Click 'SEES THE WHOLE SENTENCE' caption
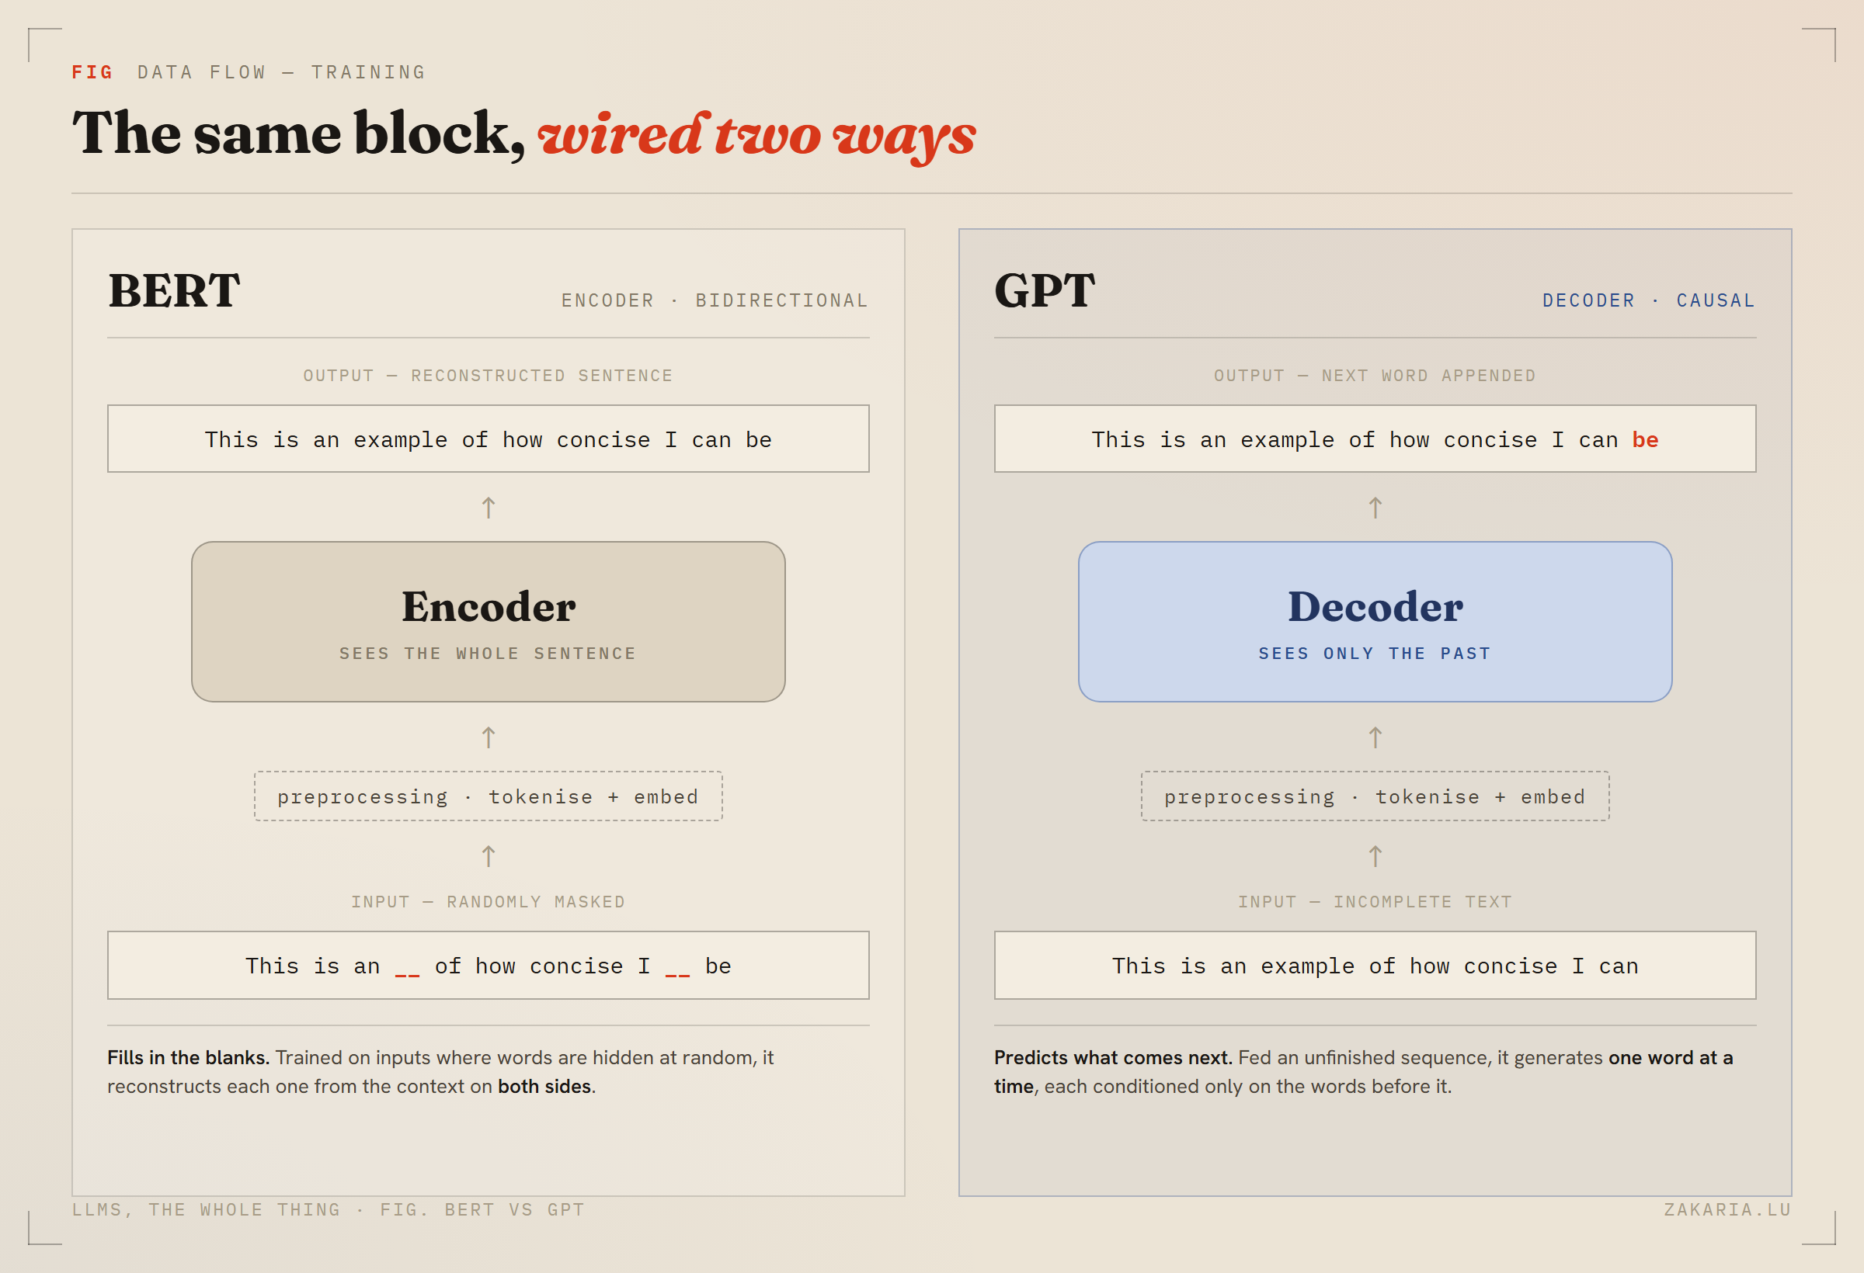The width and height of the screenshot is (1864, 1273). tap(488, 654)
